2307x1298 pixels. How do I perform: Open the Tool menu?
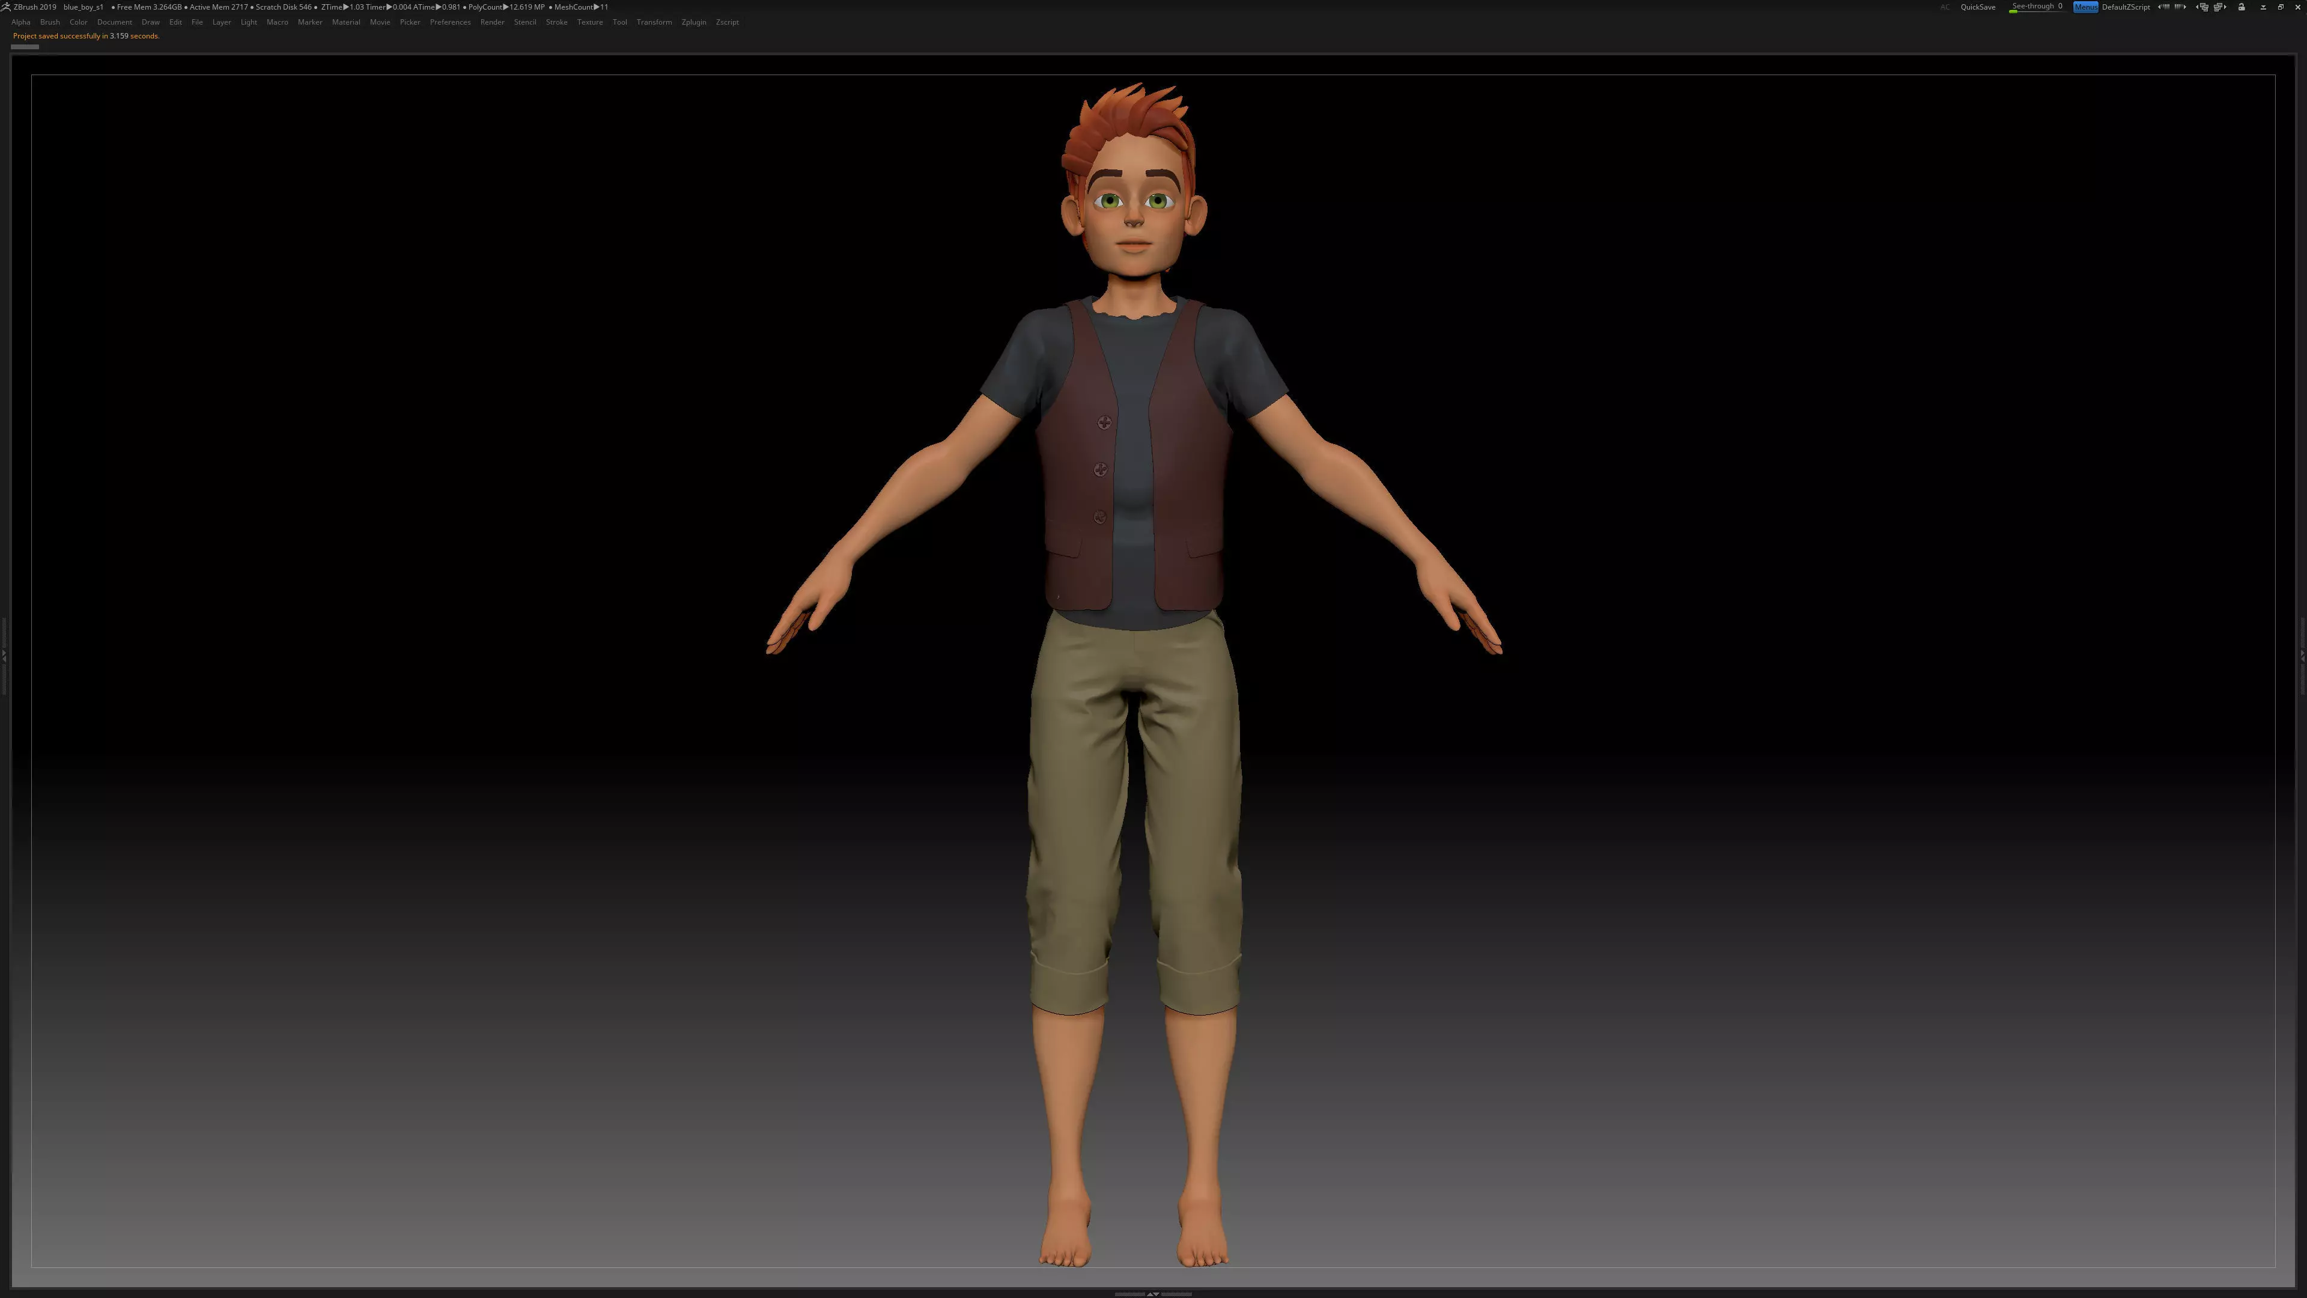pos(619,22)
